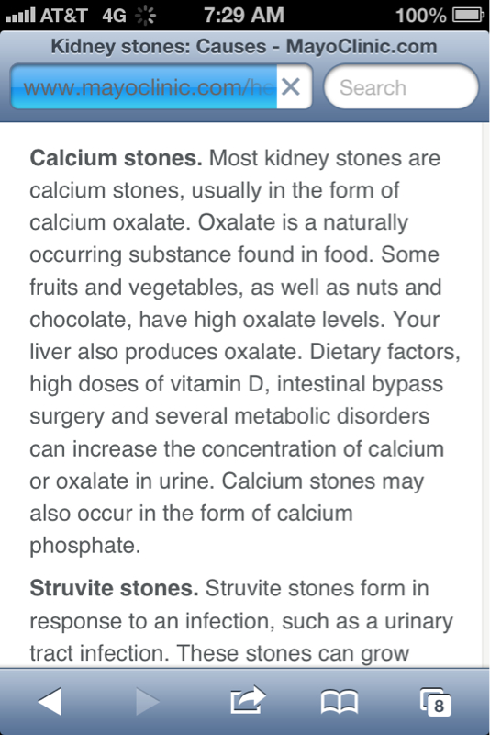490x735 pixels.
Task: Tap the AT&T carrier label
Action: (63, 16)
